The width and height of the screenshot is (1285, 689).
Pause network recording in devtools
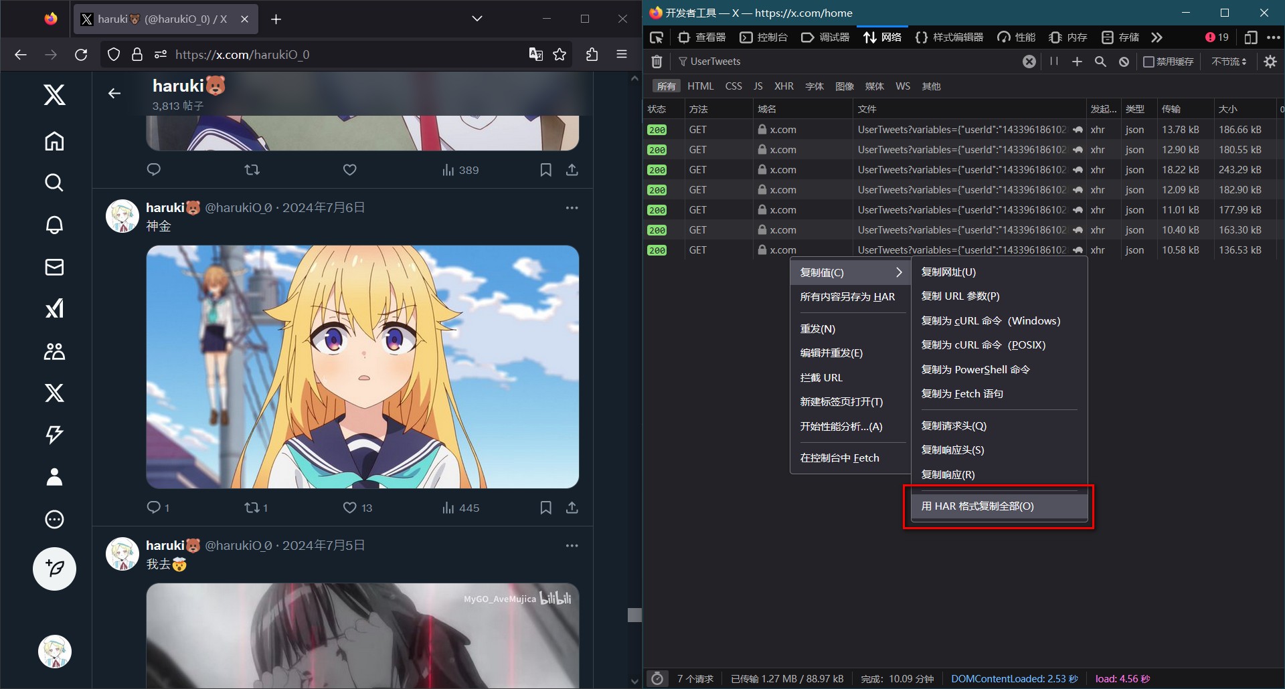[x=1054, y=62]
